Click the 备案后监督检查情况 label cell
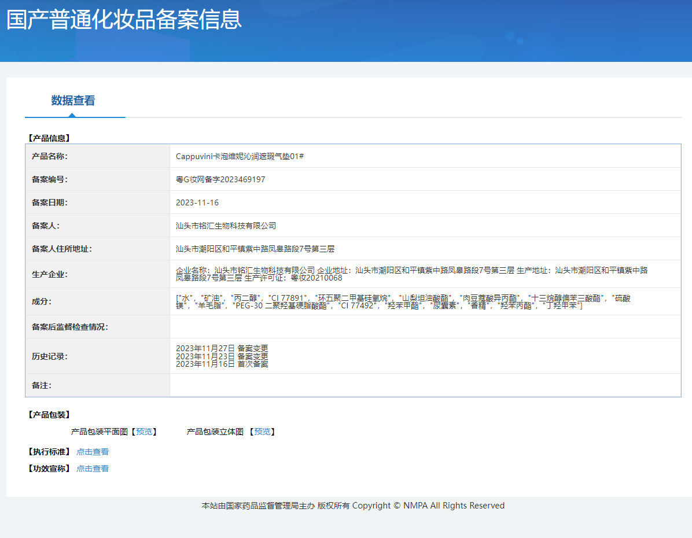The width and height of the screenshot is (692, 538). click(98, 327)
